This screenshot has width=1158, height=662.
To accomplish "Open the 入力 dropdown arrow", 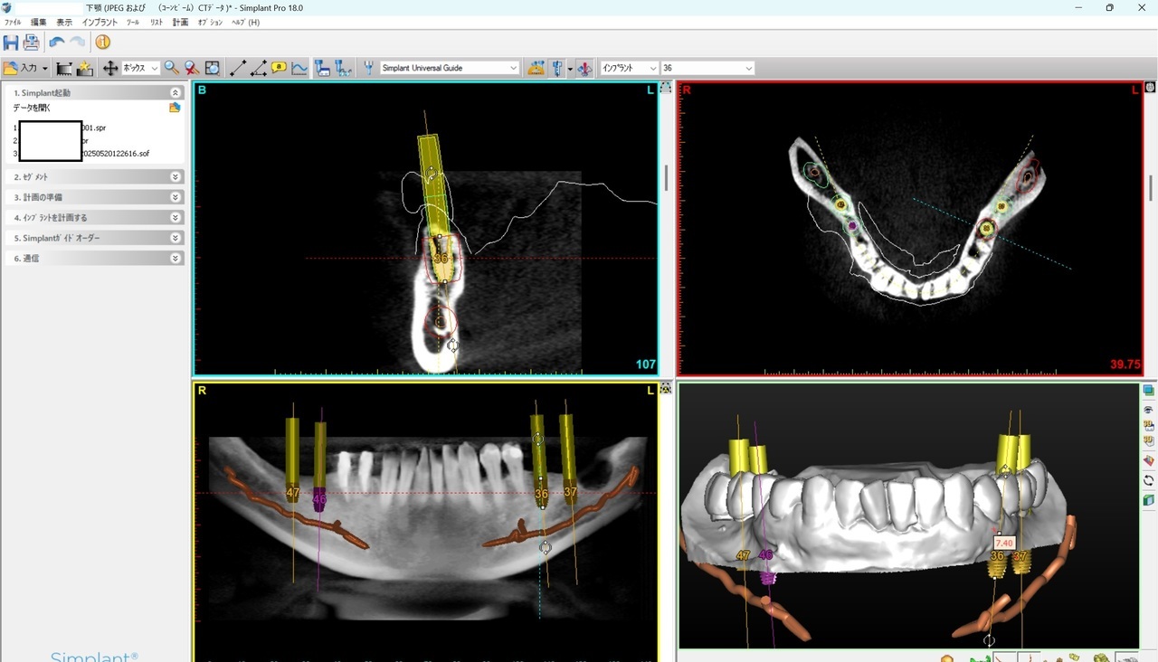I will pyautogui.click(x=45, y=69).
